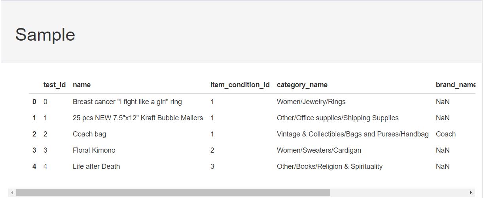Select the test_id column header
483x198 pixels.
[x=55, y=85]
